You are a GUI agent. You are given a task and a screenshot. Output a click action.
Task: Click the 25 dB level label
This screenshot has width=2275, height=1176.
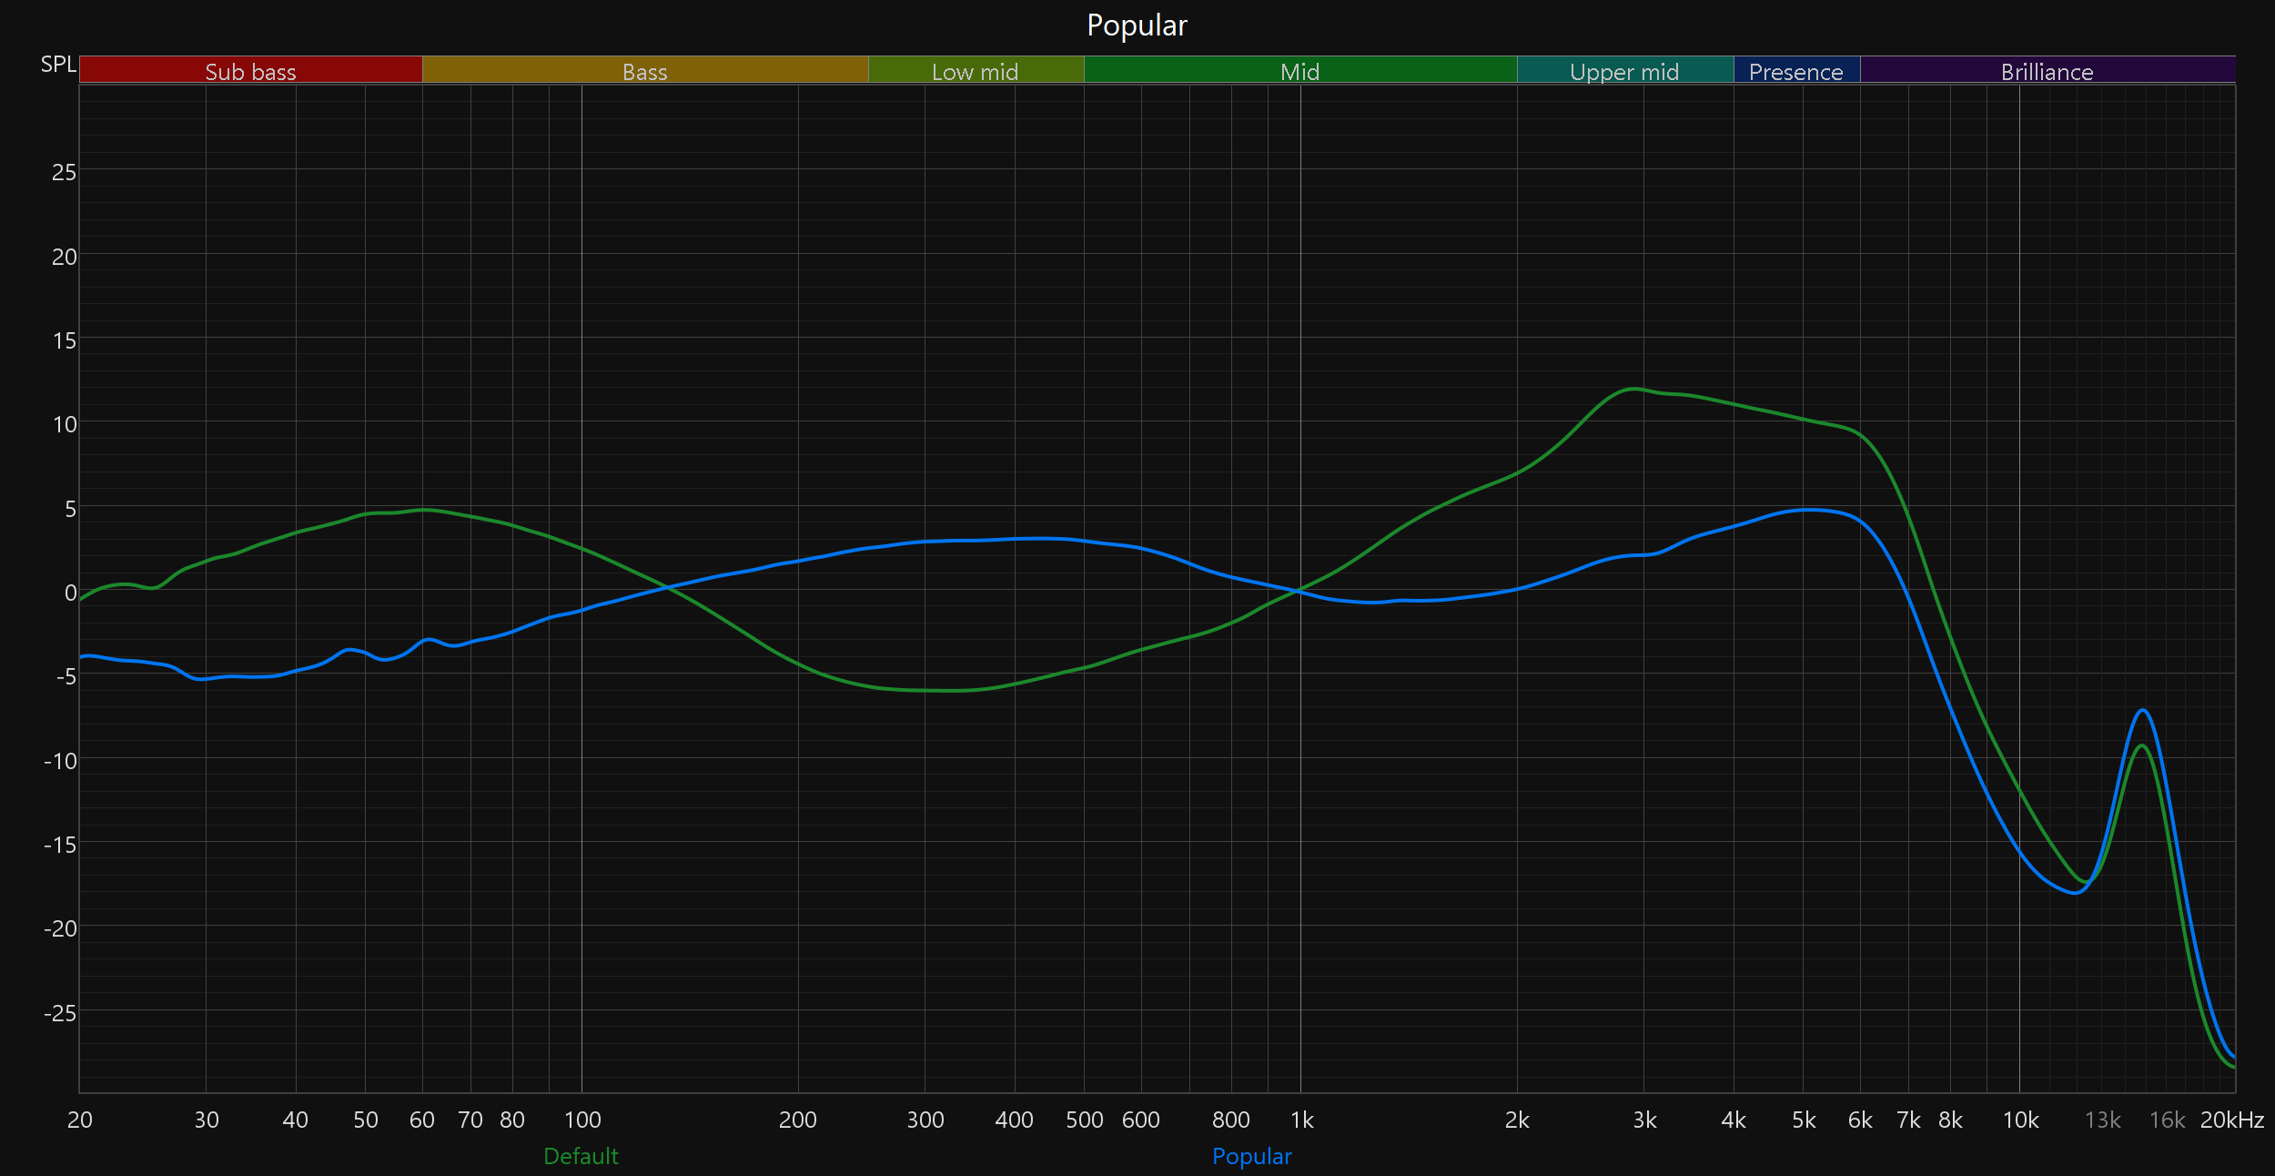pos(64,172)
